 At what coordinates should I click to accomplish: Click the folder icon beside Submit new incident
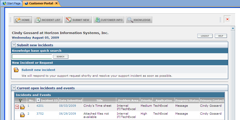coord(16,70)
